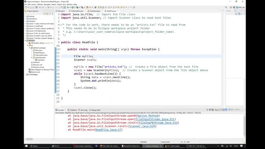
Task: Expand the JRE System Library node
Action: click(x=28, y=43)
